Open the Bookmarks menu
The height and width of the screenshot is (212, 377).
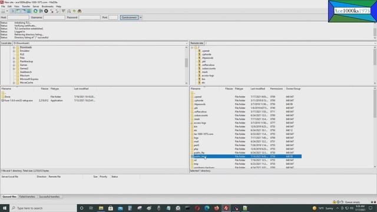point(48,6)
